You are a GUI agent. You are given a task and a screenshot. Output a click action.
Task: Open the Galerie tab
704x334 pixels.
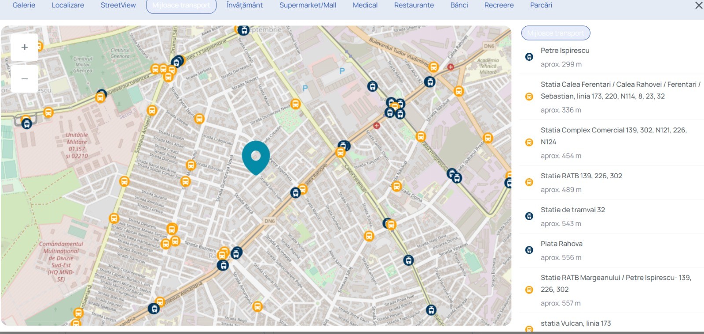pos(24,5)
